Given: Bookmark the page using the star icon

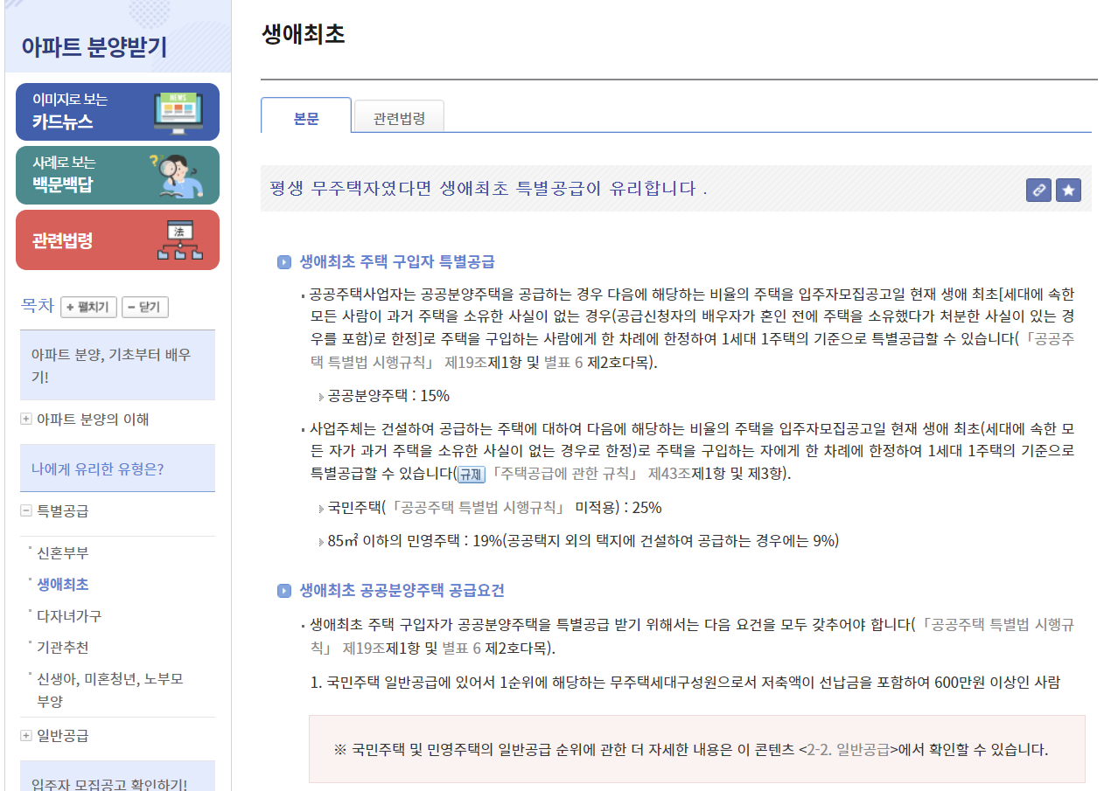Looking at the screenshot, I should pos(1068,190).
